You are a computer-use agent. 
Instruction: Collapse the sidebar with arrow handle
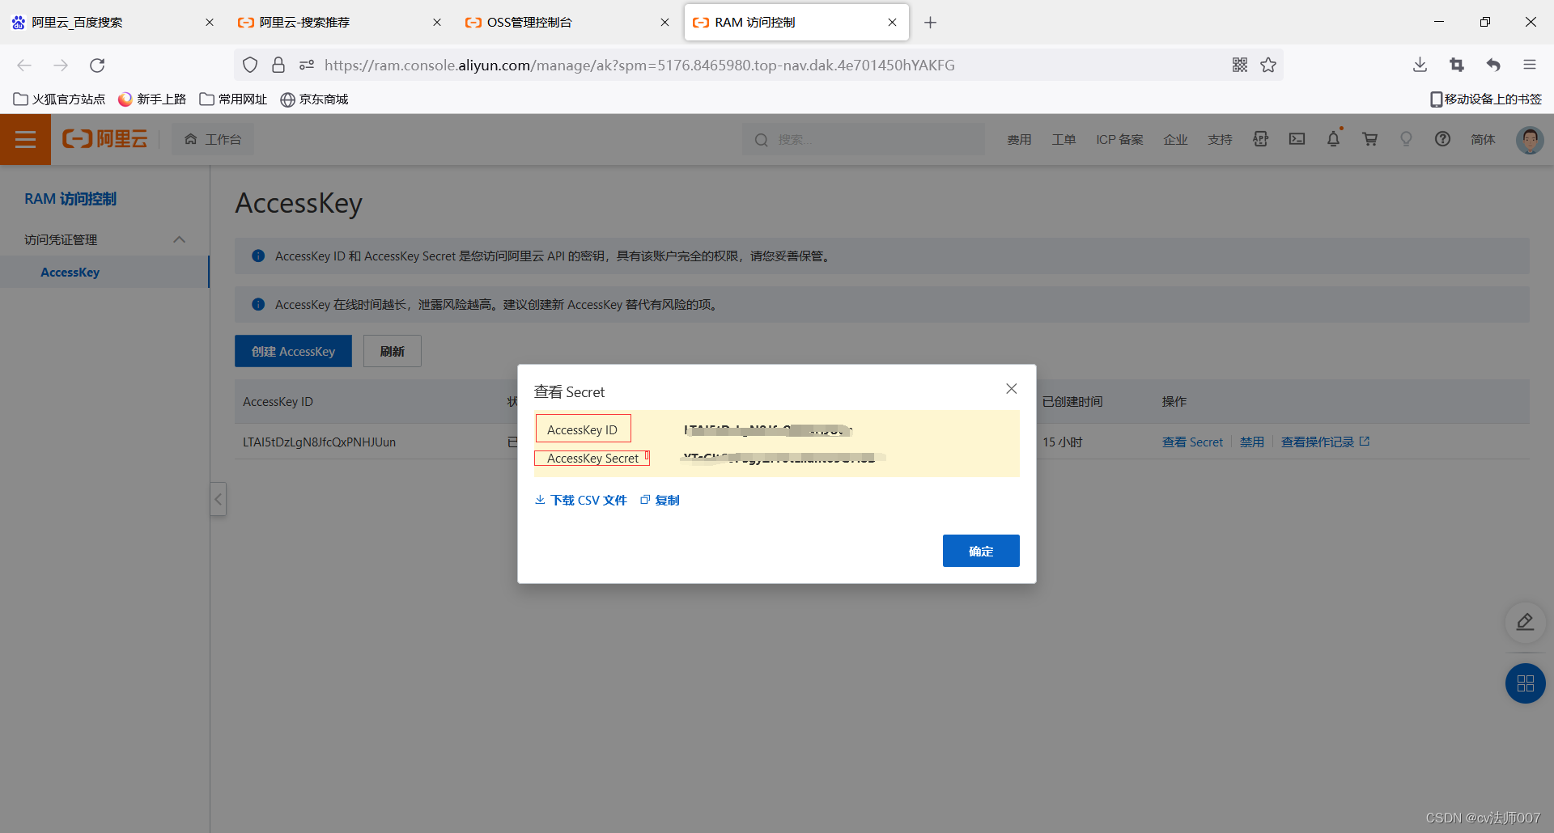(x=218, y=499)
